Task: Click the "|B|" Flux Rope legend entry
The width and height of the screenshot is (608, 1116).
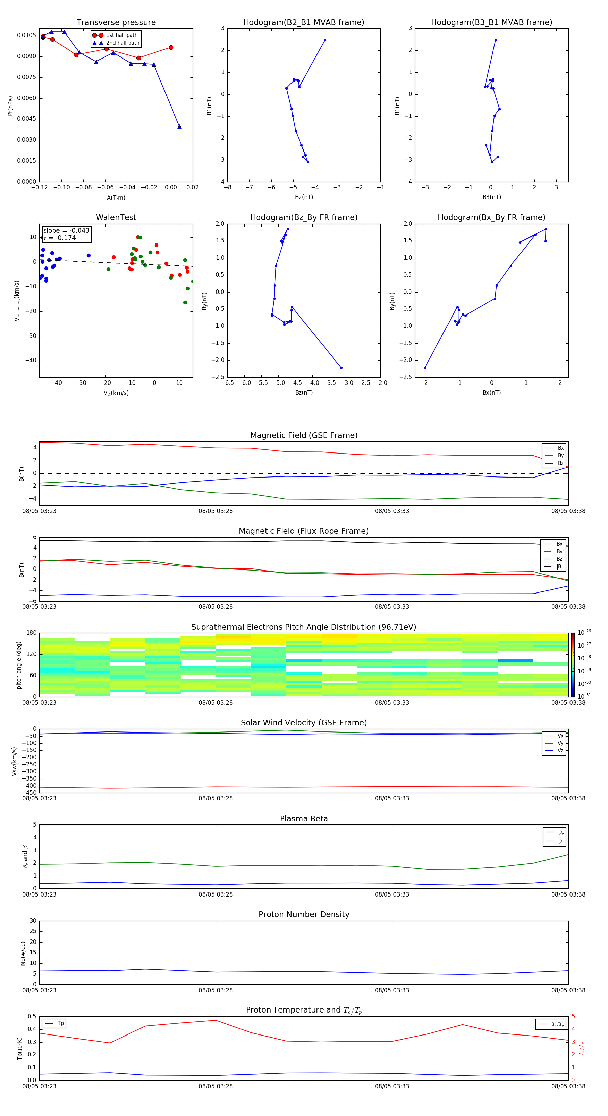Action: [554, 567]
